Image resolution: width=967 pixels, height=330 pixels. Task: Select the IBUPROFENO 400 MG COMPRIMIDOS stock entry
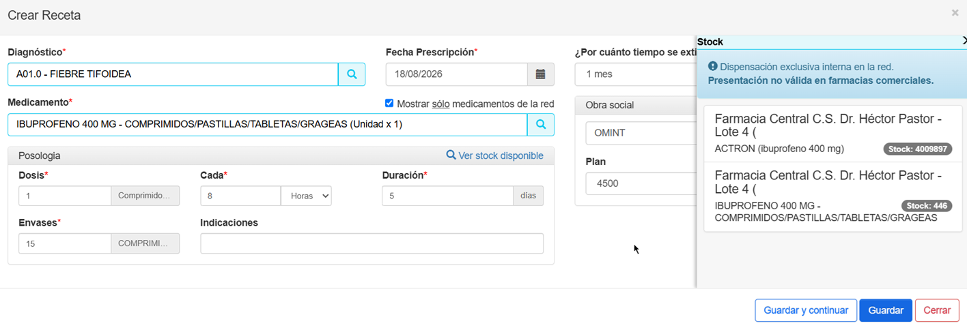click(833, 197)
